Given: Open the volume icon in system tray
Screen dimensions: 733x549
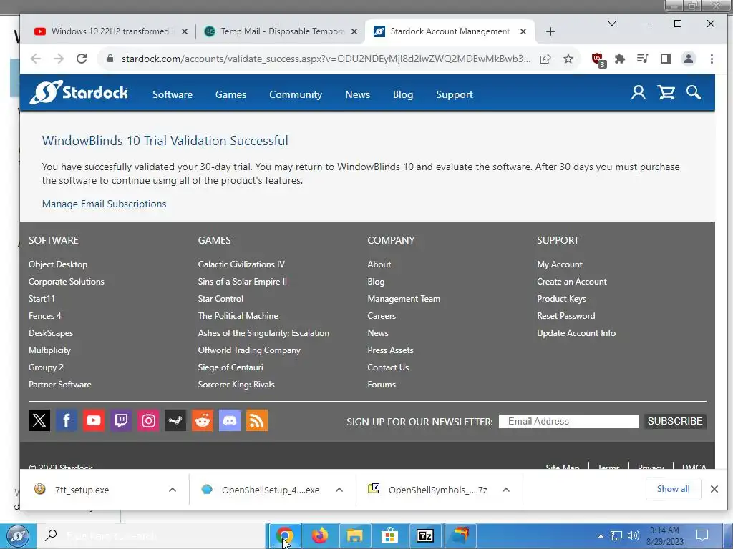Looking at the screenshot, I should point(634,535).
